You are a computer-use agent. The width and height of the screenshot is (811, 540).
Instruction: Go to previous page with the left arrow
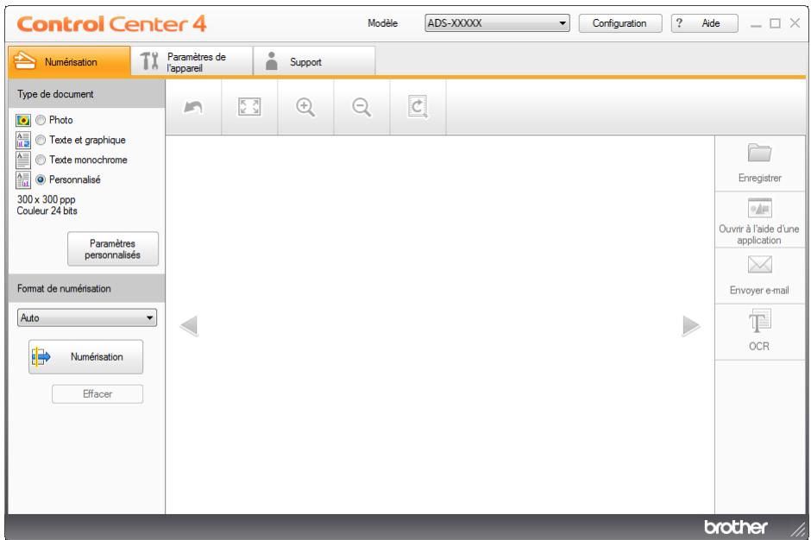point(189,326)
